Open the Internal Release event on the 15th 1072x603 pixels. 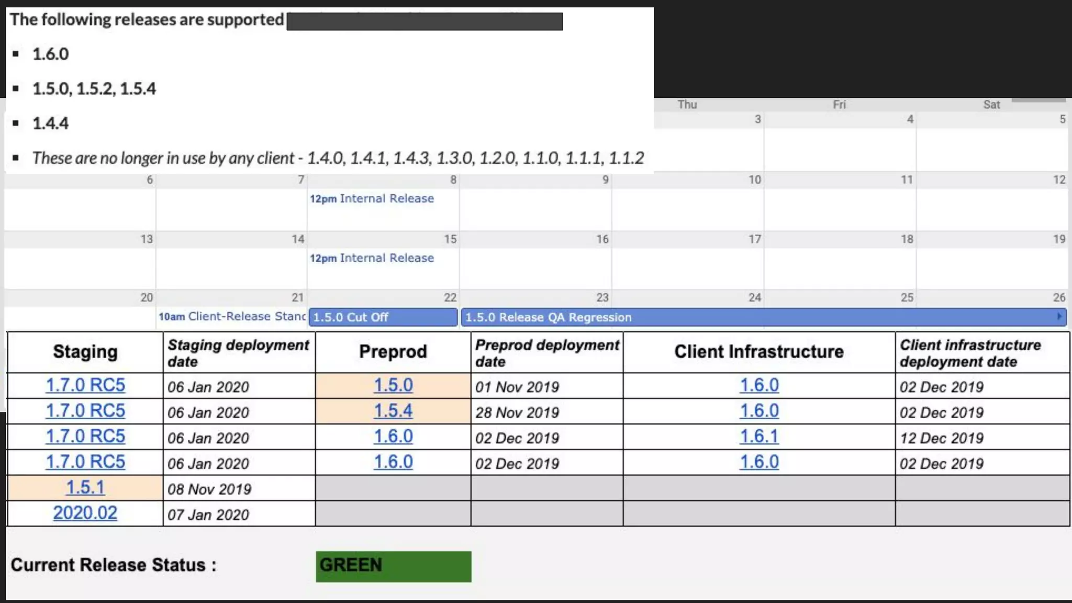click(x=372, y=258)
